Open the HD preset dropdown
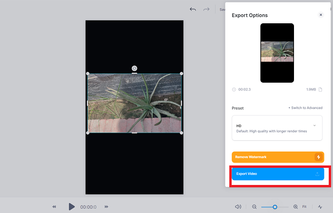 tap(277, 128)
